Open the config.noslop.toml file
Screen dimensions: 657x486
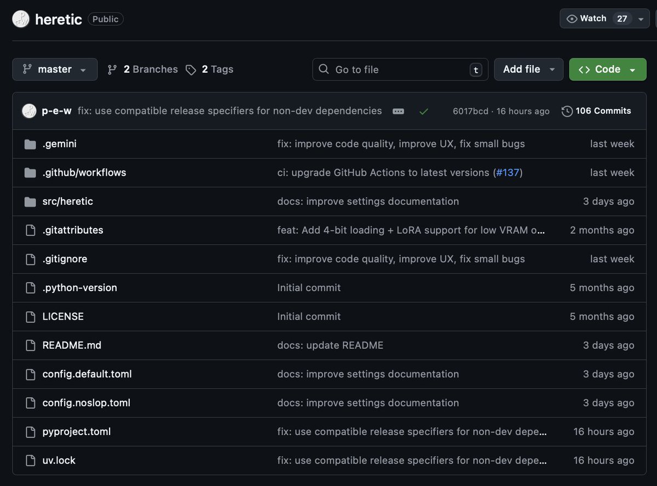click(x=87, y=403)
